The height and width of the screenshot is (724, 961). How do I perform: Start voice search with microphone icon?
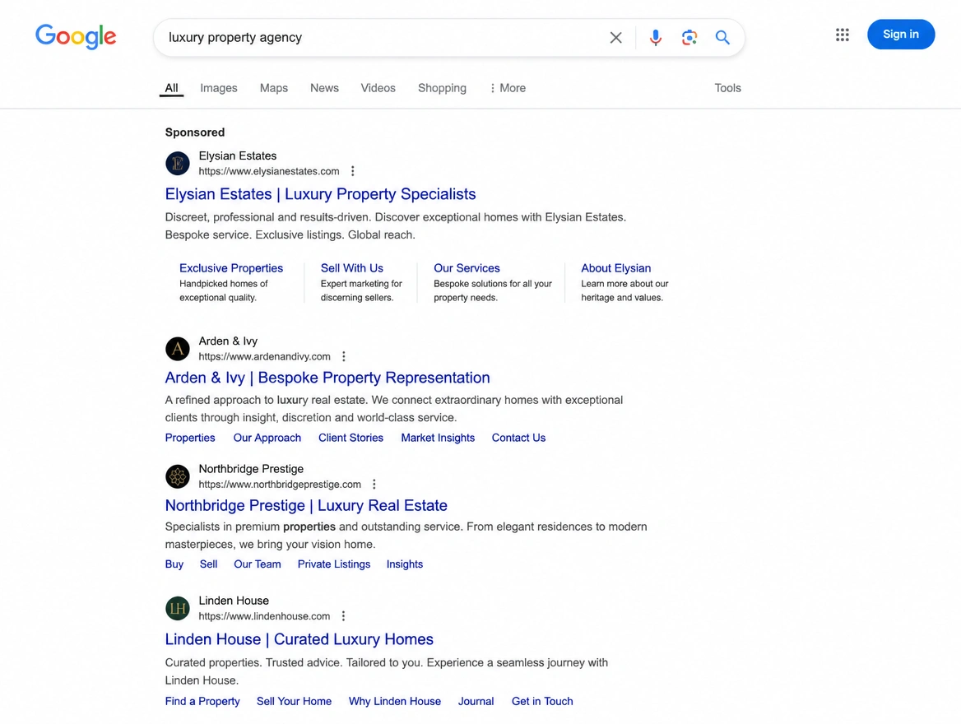[655, 37]
